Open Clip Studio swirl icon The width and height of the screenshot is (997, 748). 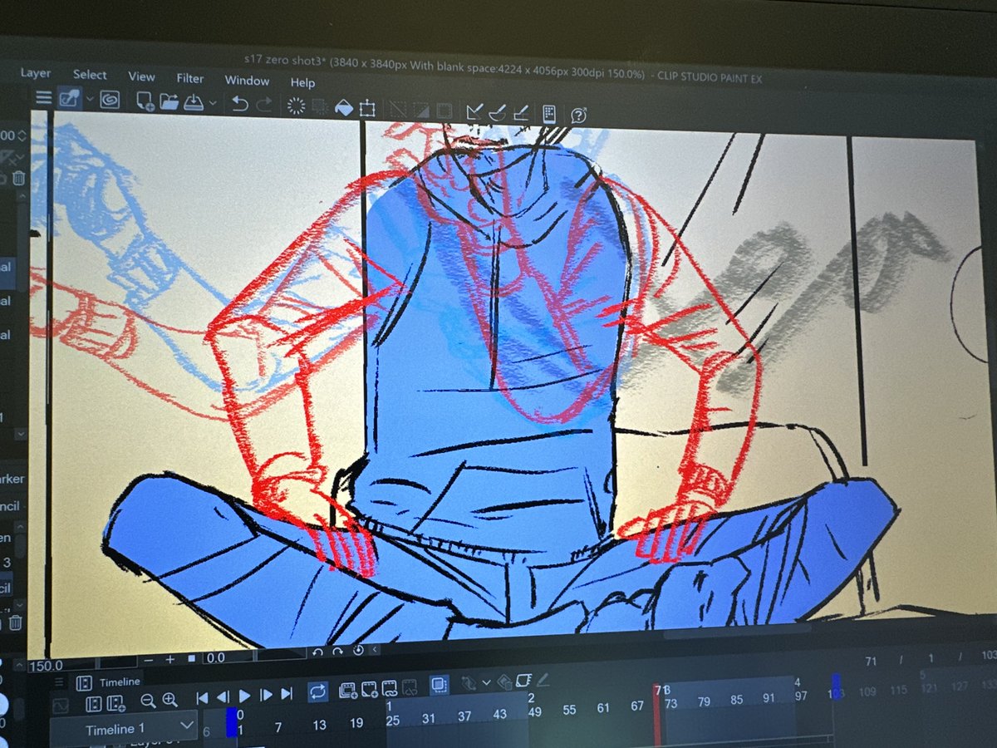109,100
